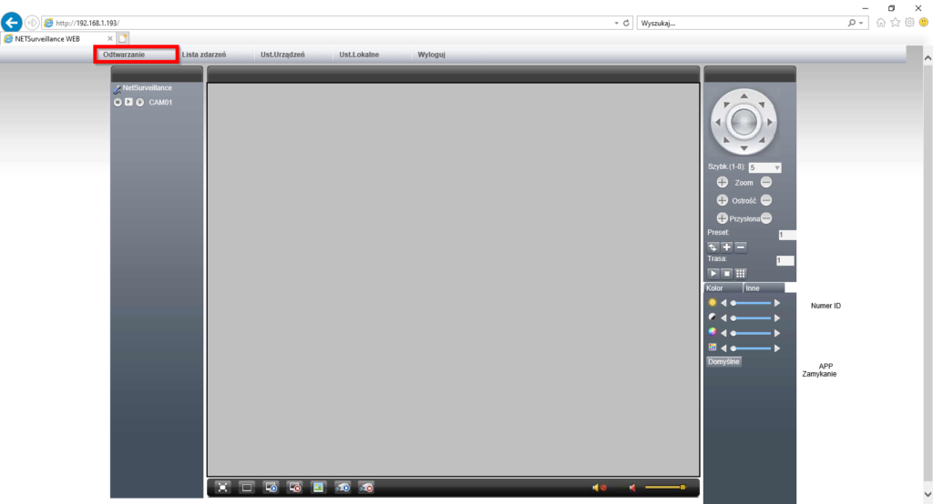The width and height of the screenshot is (933, 504).
Task: Toggle the muted speaker icon with red circle
Action: coord(599,489)
